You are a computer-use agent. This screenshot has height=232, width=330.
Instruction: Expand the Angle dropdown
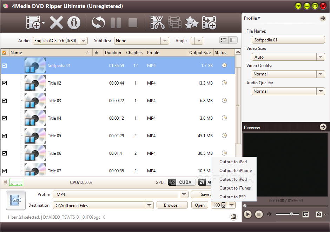pos(199,41)
